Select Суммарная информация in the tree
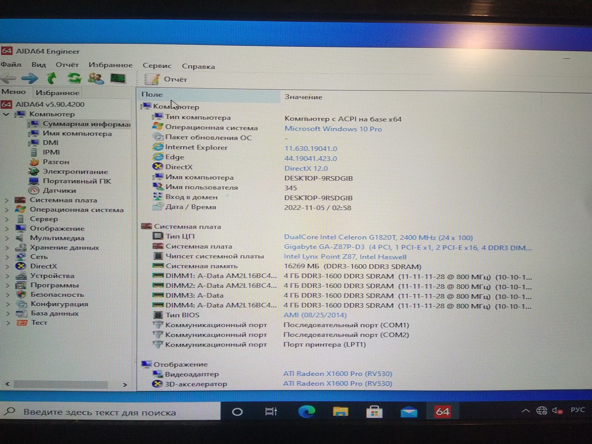 [x=86, y=124]
